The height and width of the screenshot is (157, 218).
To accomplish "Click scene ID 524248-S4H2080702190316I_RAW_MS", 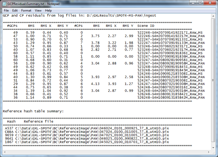I will 170,87.
